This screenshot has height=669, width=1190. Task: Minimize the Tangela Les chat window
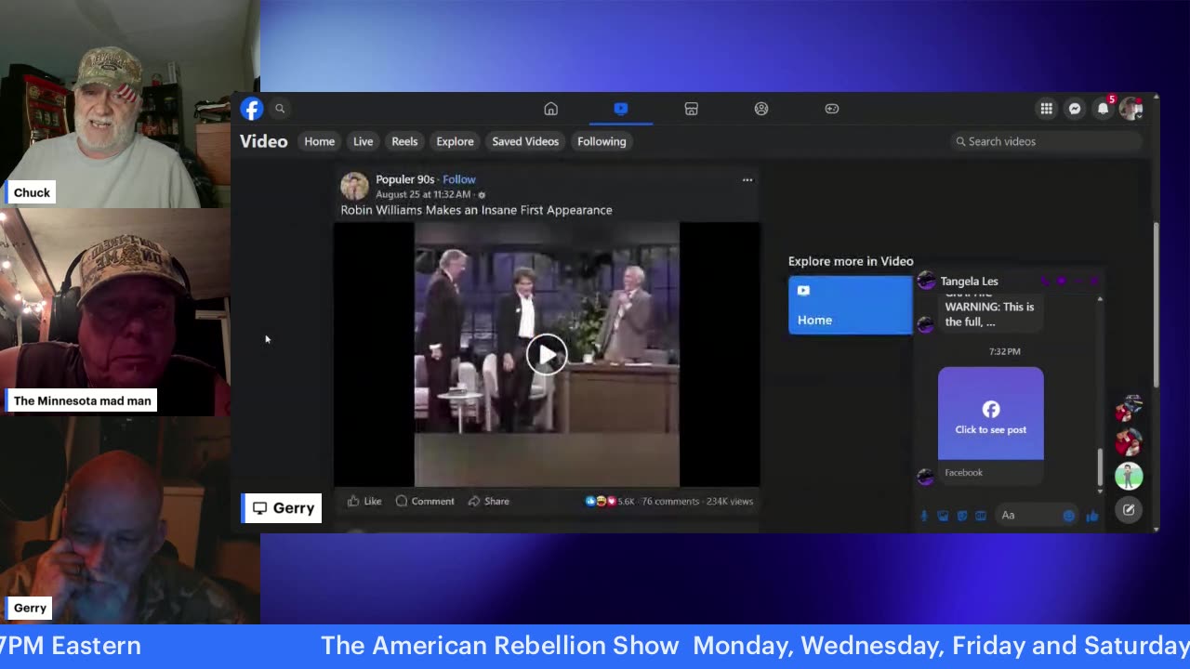click(x=1078, y=282)
